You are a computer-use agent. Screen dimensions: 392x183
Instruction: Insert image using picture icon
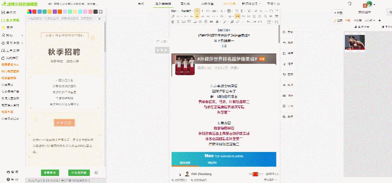coord(184,22)
